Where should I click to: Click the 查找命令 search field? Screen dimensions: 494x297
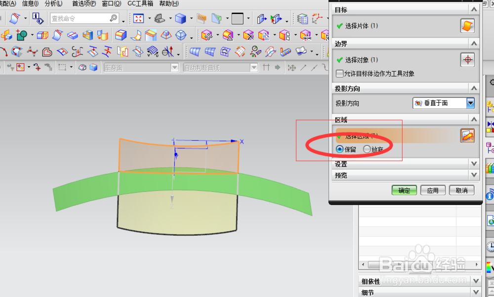(x=84, y=18)
